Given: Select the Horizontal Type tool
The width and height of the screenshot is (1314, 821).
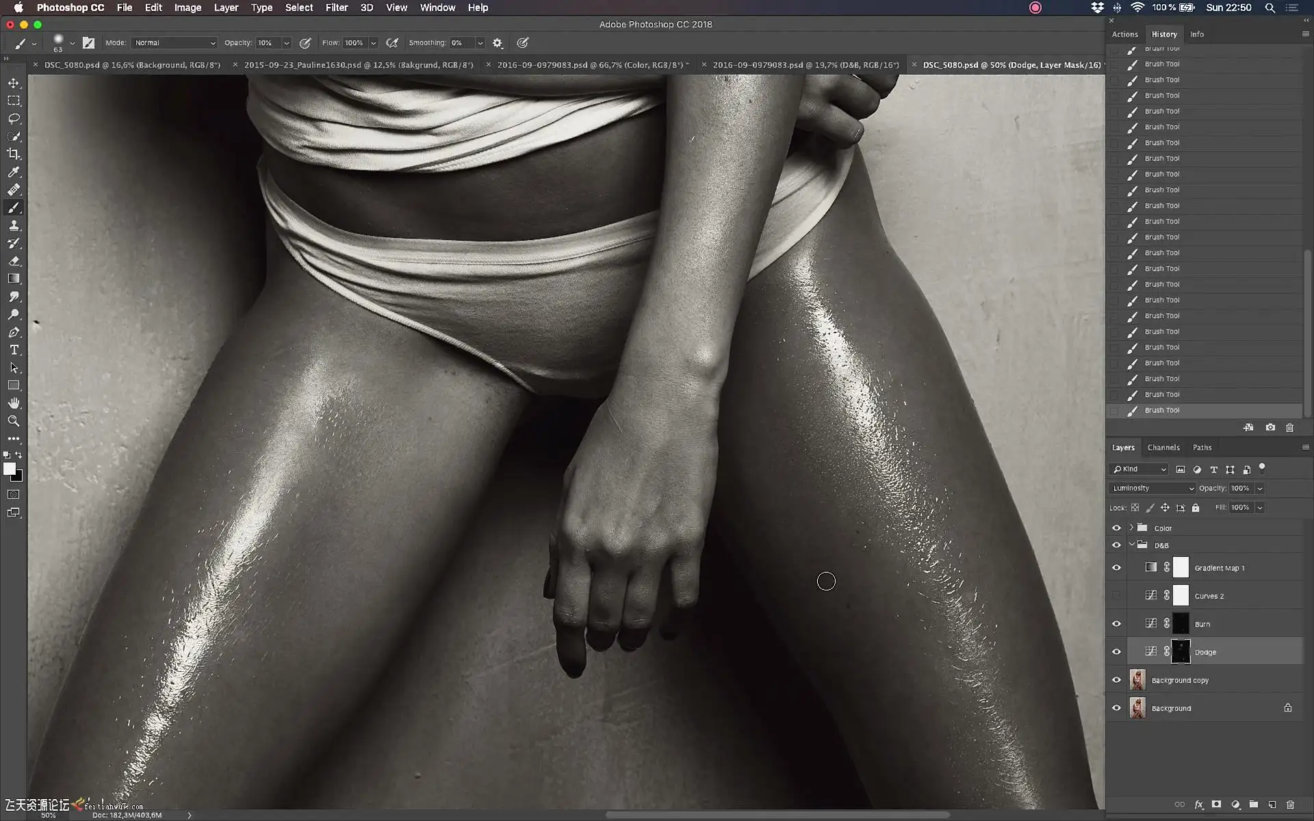Looking at the screenshot, I should point(14,350).
